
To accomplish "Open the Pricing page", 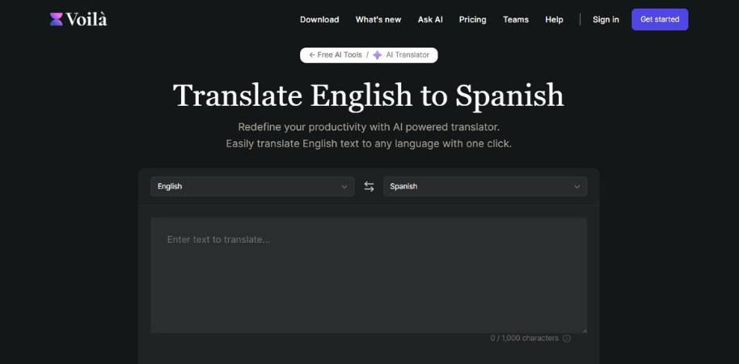I will point(472,19).
